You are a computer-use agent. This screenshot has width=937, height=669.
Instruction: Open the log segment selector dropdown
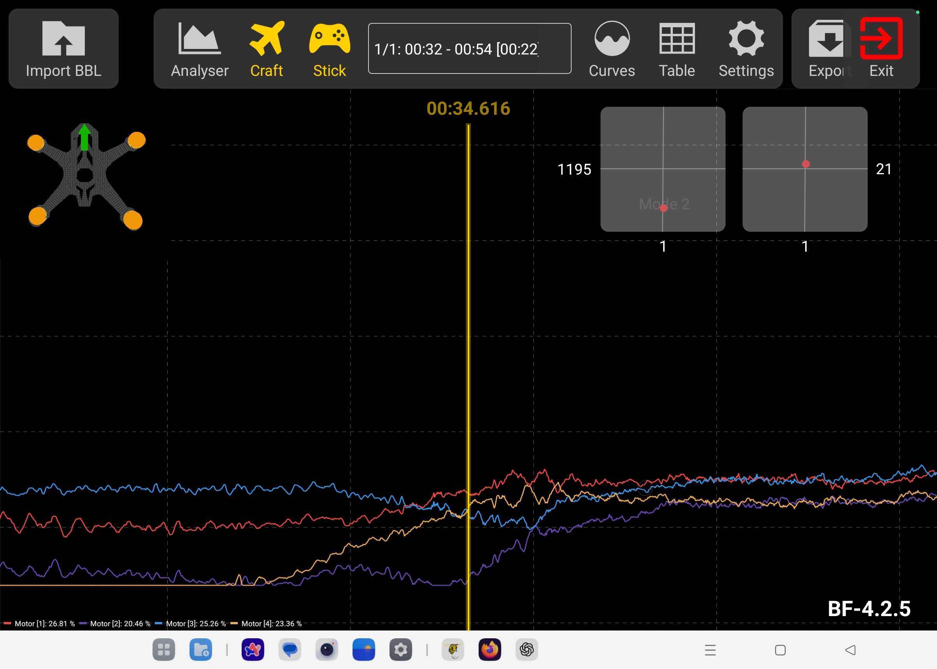point(469,49)
